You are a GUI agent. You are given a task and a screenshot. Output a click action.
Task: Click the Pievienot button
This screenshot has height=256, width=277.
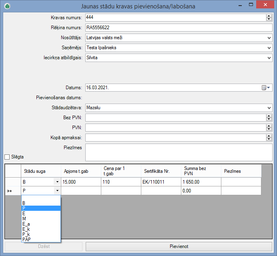[x=179, y=246]
